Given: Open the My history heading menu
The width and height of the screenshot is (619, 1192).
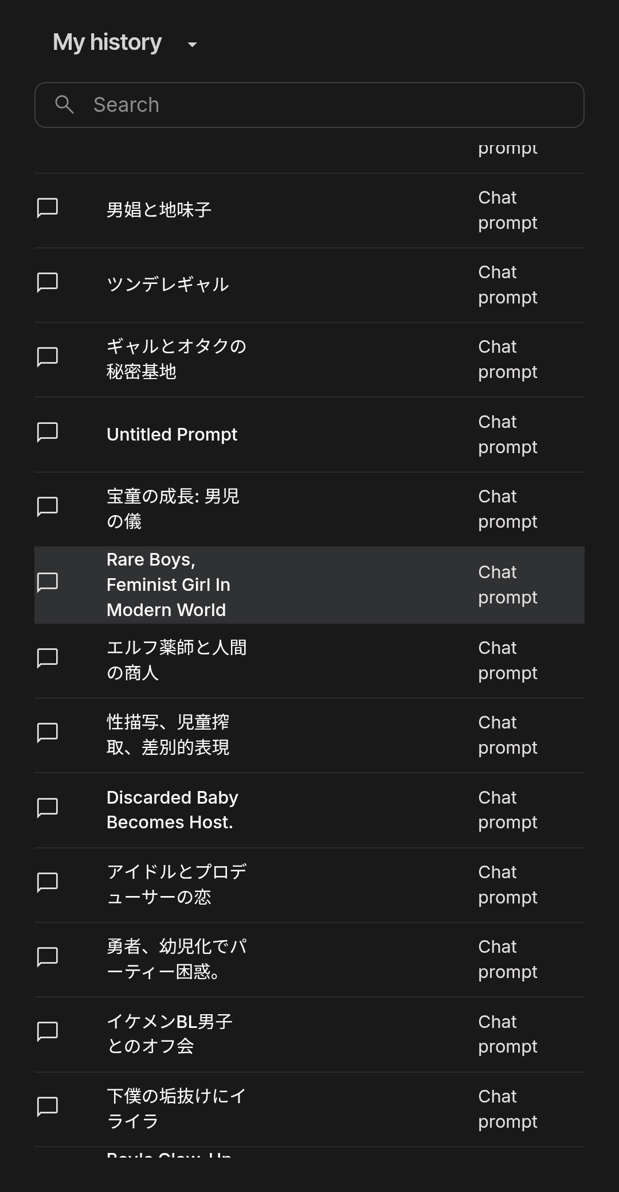Looking at the screenshot, I should tap(107, 42).
